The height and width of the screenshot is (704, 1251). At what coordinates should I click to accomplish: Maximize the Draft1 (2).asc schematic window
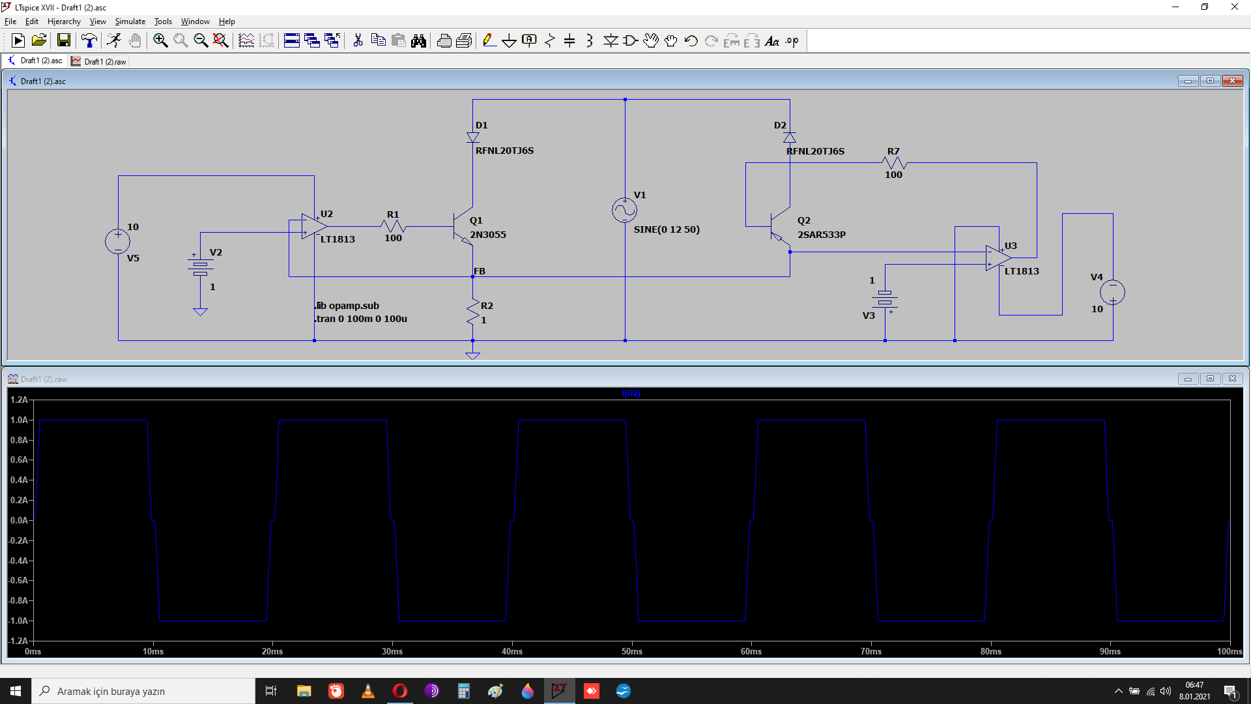click(x=1210, y=81)
